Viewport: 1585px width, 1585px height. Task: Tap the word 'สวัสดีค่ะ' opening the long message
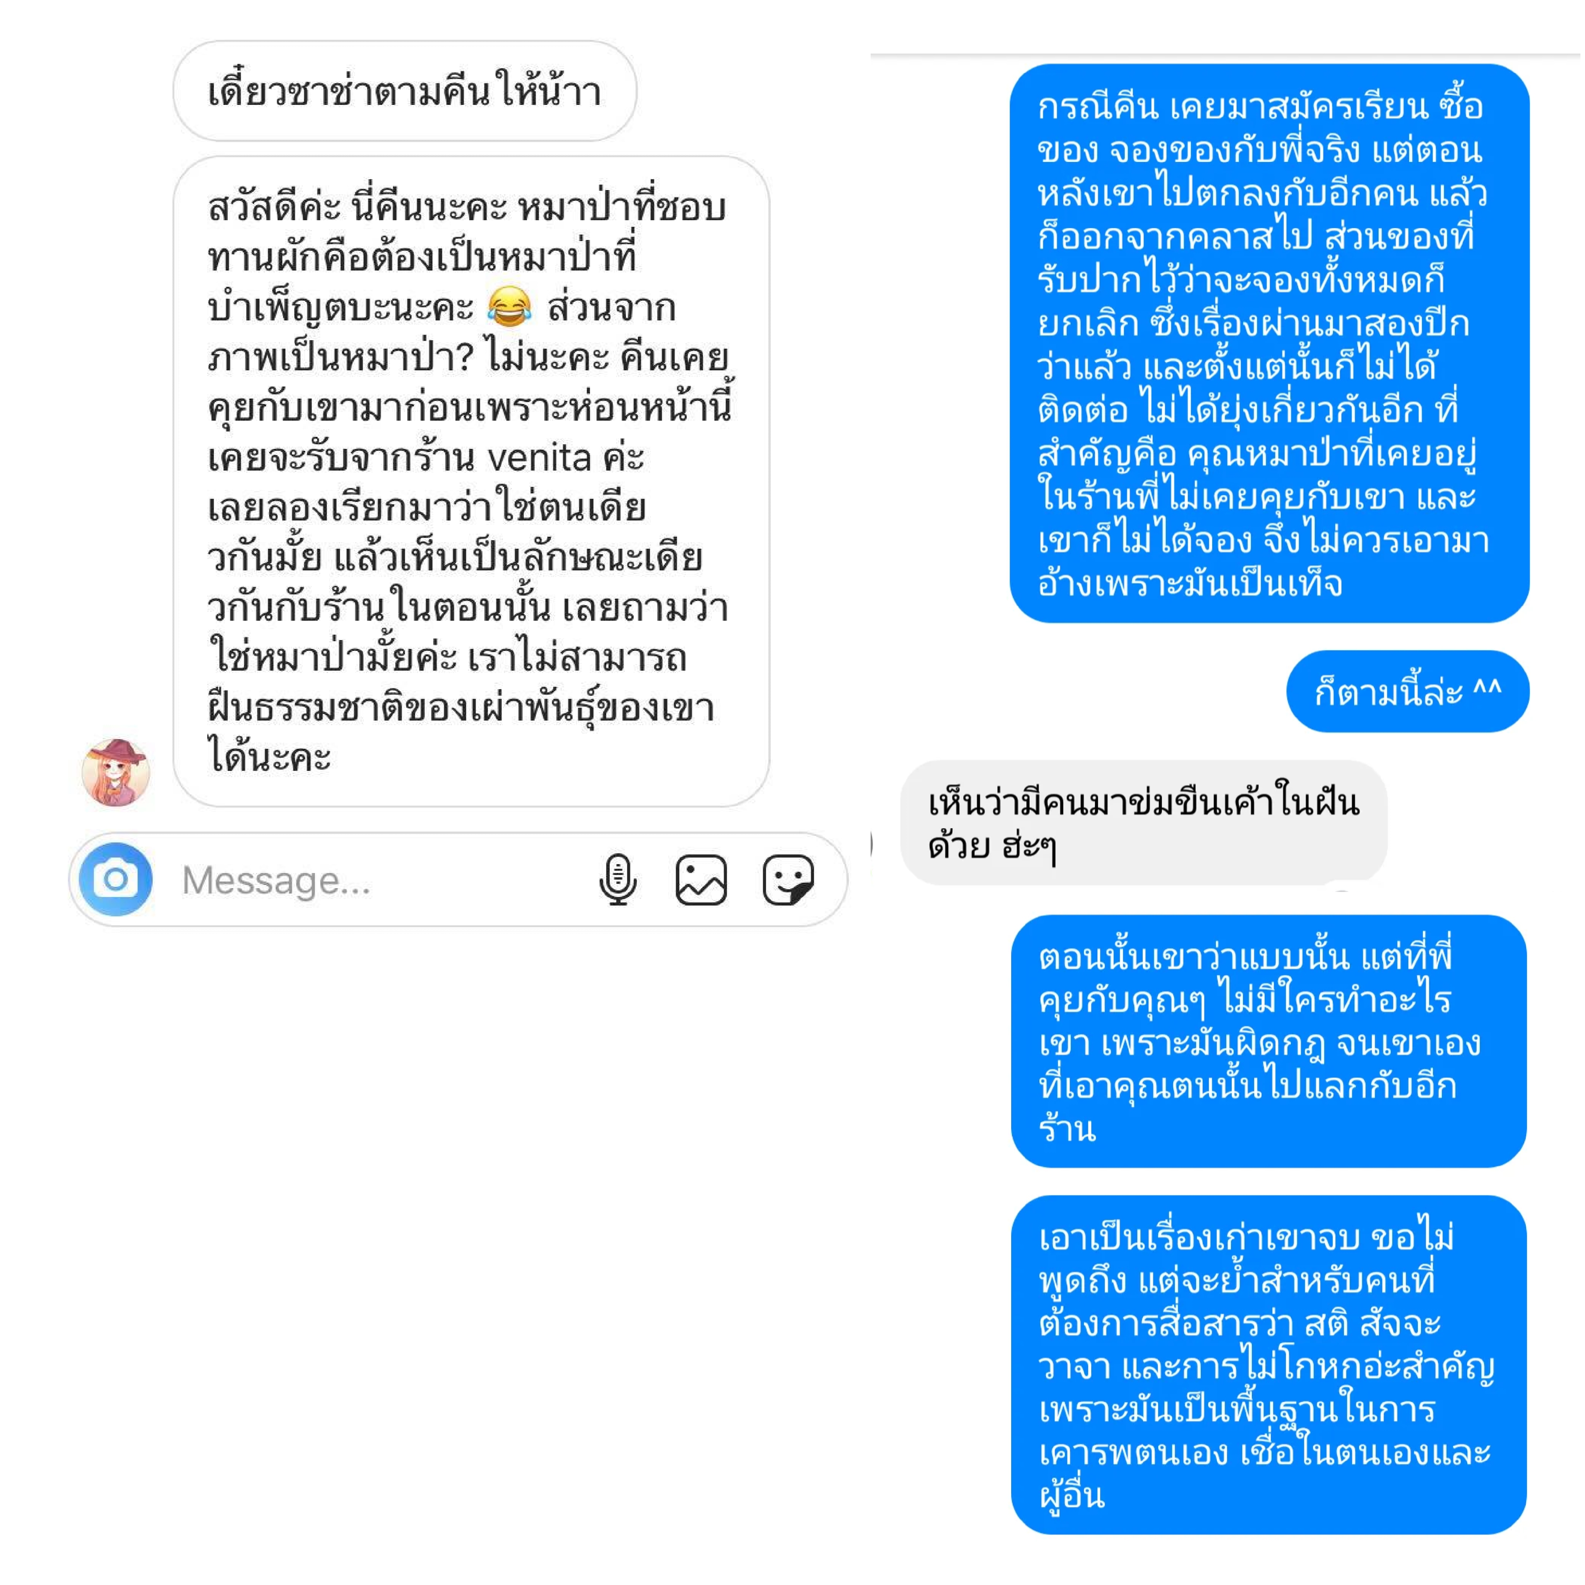(274, 207)
